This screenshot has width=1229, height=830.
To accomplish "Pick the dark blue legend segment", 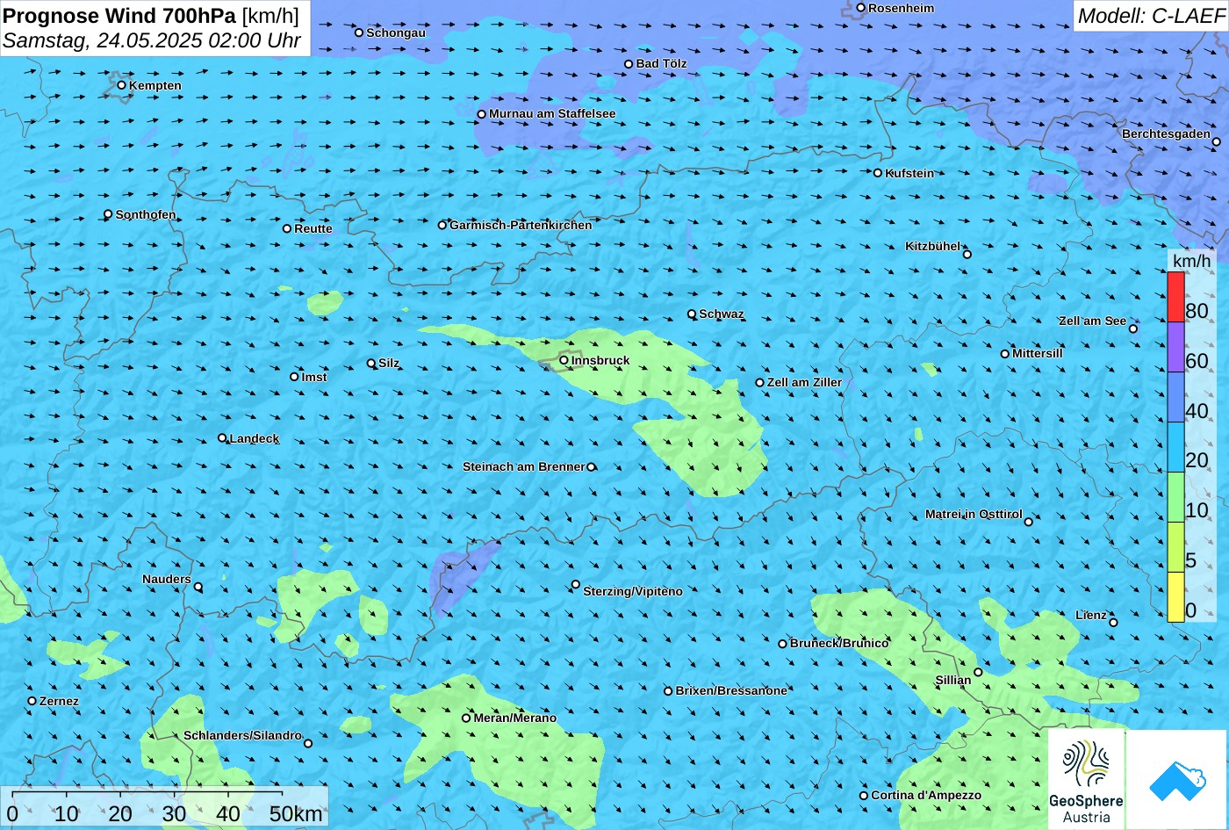I will pyautogui.click(x=1175, y=397).
